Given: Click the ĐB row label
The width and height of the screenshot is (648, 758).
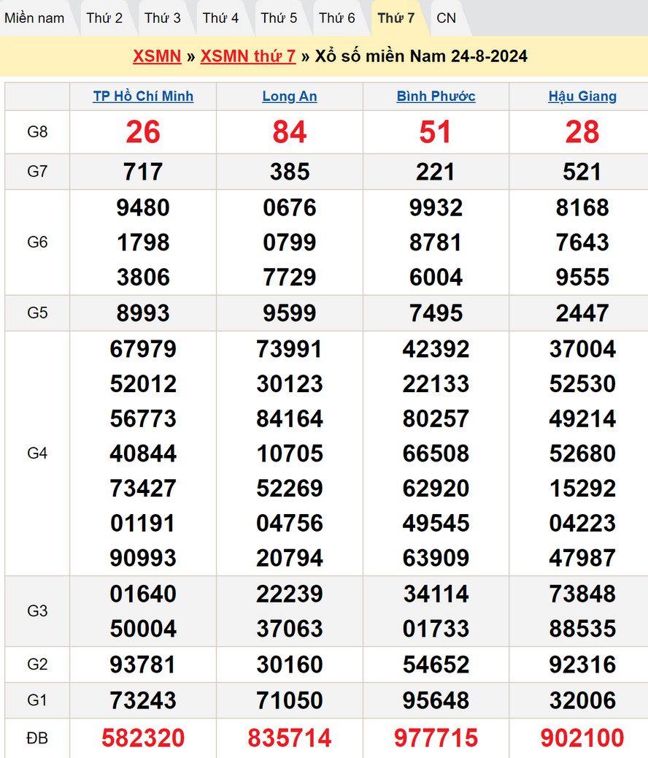Looking at the screenshot, I should [x=37, y=738].
